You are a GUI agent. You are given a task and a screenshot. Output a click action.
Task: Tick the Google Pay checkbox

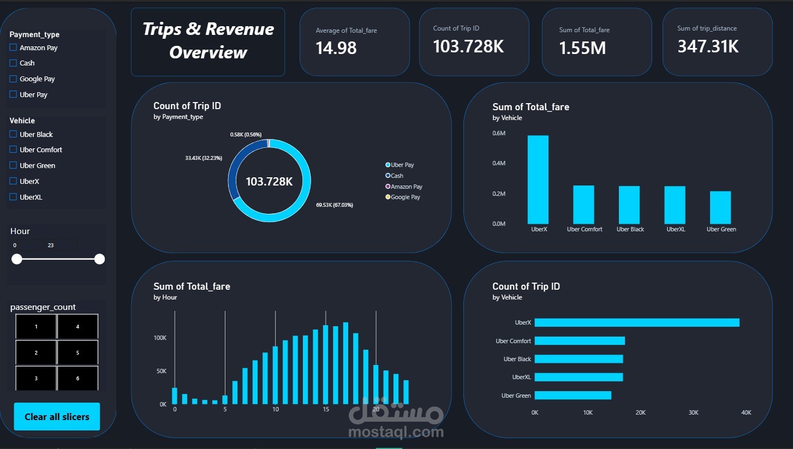13,79
